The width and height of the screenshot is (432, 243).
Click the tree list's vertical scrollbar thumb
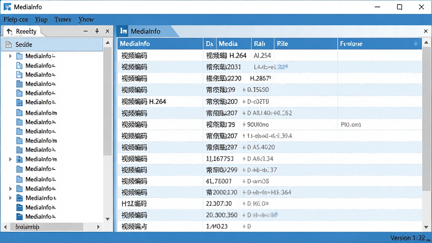[x=108, y=102]
